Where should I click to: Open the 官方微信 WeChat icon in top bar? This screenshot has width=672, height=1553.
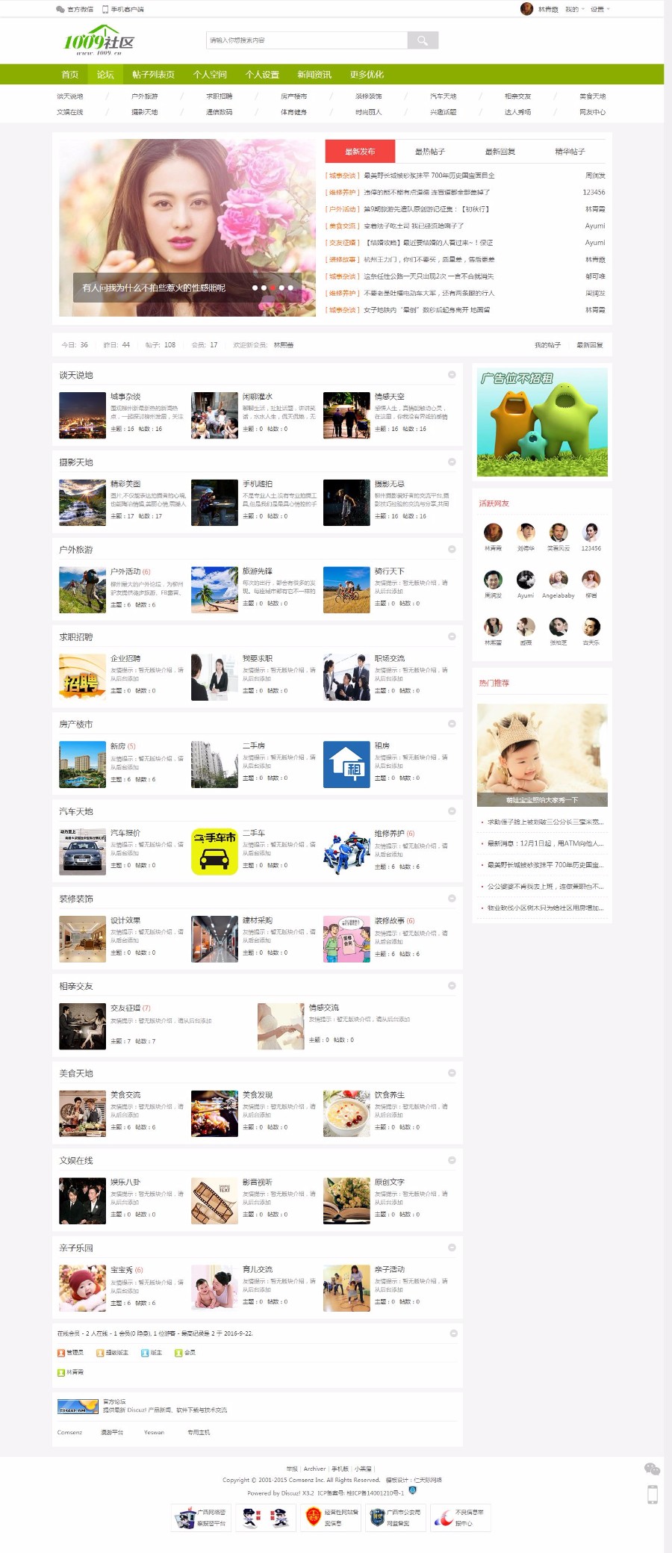60,10
